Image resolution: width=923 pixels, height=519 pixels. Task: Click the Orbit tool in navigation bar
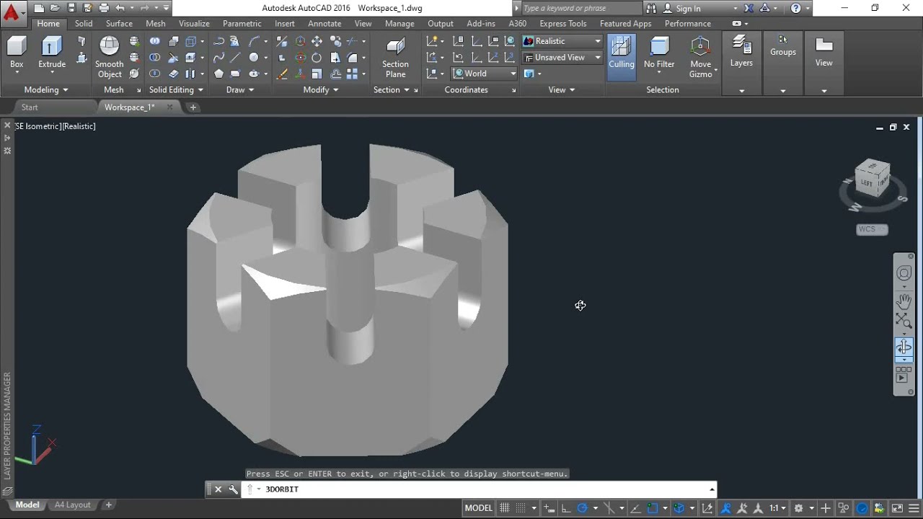click(904, 347)
